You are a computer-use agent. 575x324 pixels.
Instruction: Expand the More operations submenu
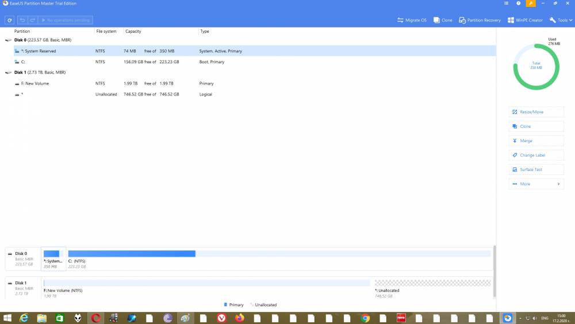(536, 184)
